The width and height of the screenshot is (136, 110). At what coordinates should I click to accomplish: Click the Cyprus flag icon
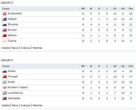[4, 41]
